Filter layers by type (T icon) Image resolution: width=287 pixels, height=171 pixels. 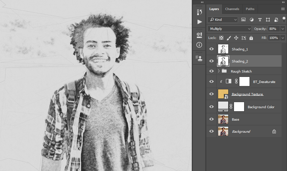tap(260, 20)
